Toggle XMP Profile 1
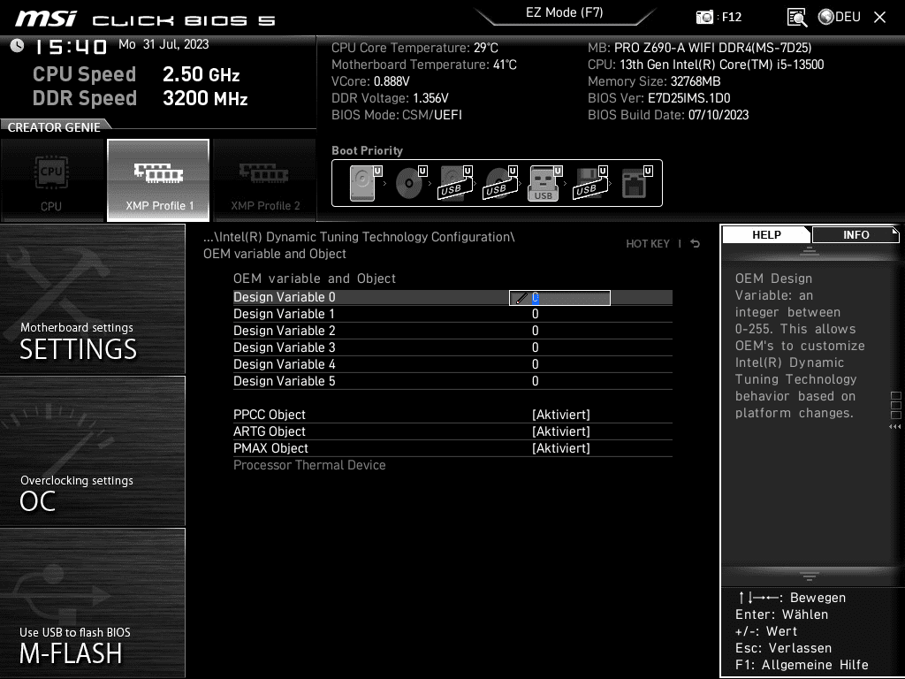Viewport: 905px width, 679px height. pyautogui.click(x=158, y=180)
